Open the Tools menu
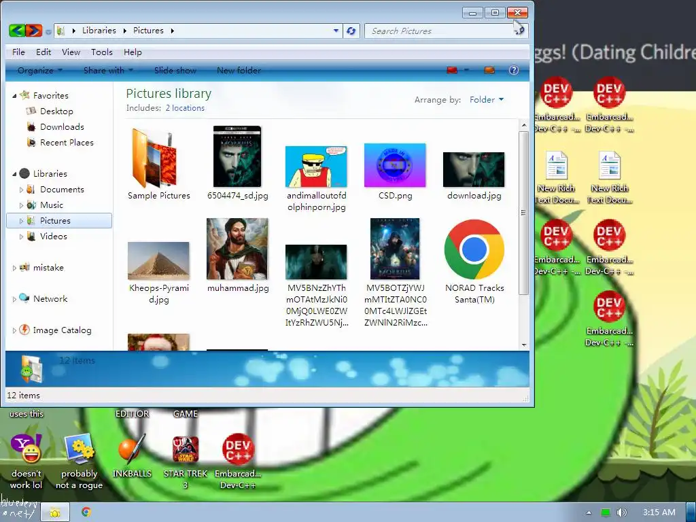 (102, 52)
